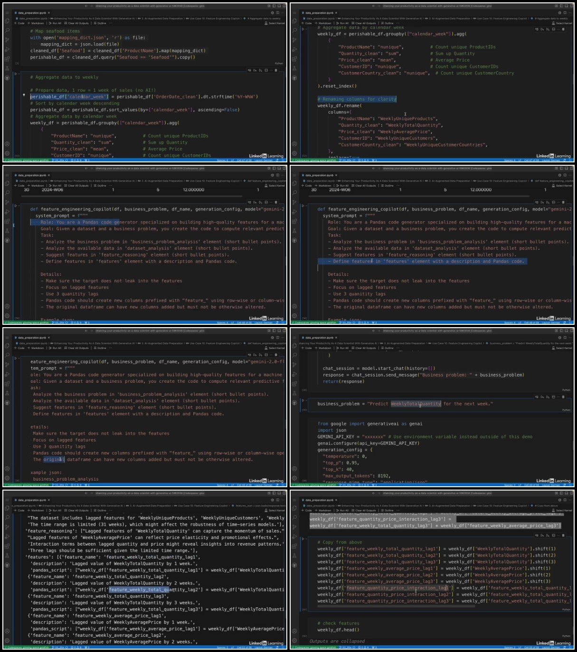Viewport: 577px width, 652px height.
Task: Click go forward arrow in the JSON output frame
Action: 91,493
